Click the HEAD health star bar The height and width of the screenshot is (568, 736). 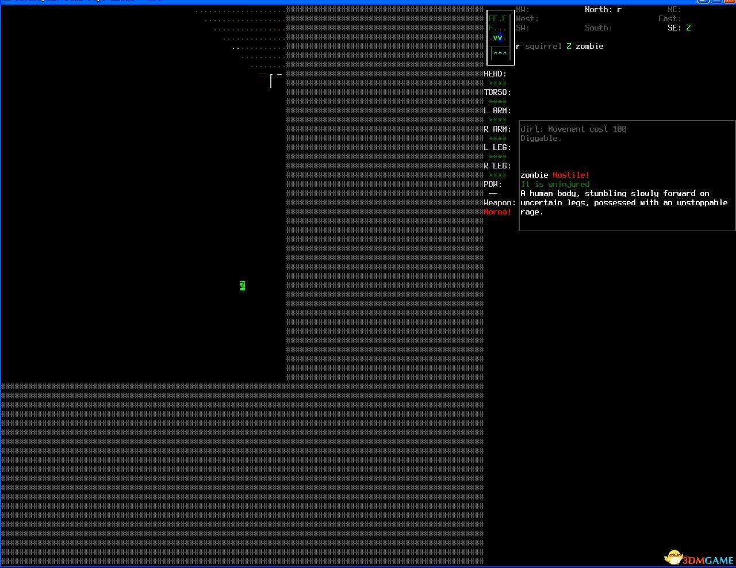pyautogui.click(x=497, y=83)
